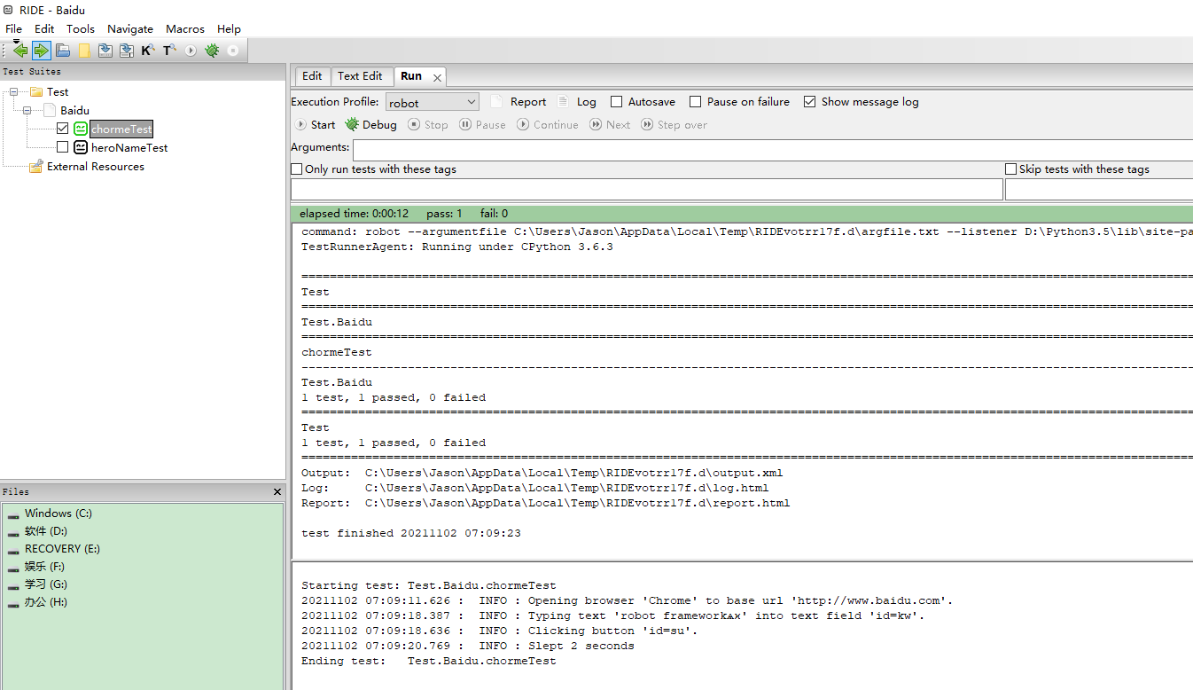
Task: Click the Pause button
Action: coord(482,125)
